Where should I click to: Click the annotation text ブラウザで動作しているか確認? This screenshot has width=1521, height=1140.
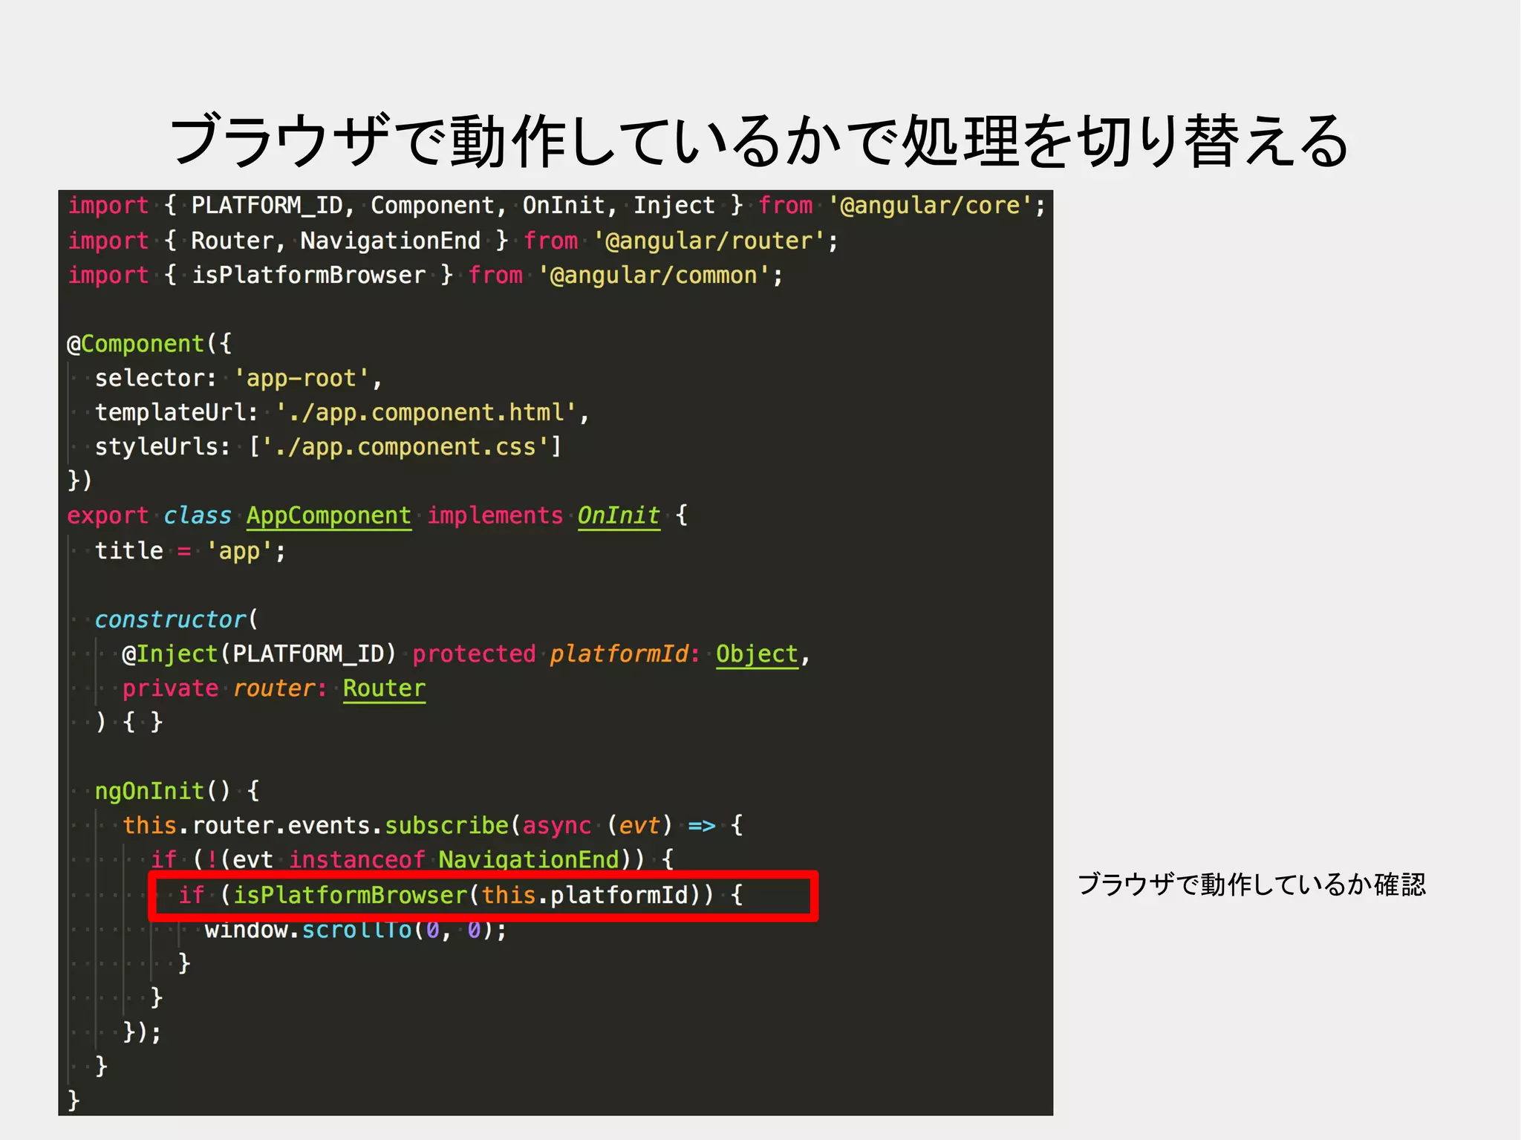[1251, 885]
